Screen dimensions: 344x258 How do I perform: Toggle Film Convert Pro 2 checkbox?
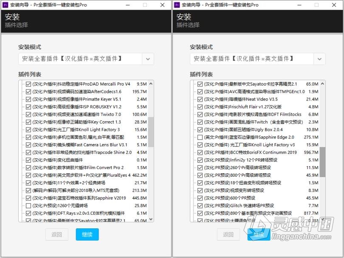tap(28, 168)
